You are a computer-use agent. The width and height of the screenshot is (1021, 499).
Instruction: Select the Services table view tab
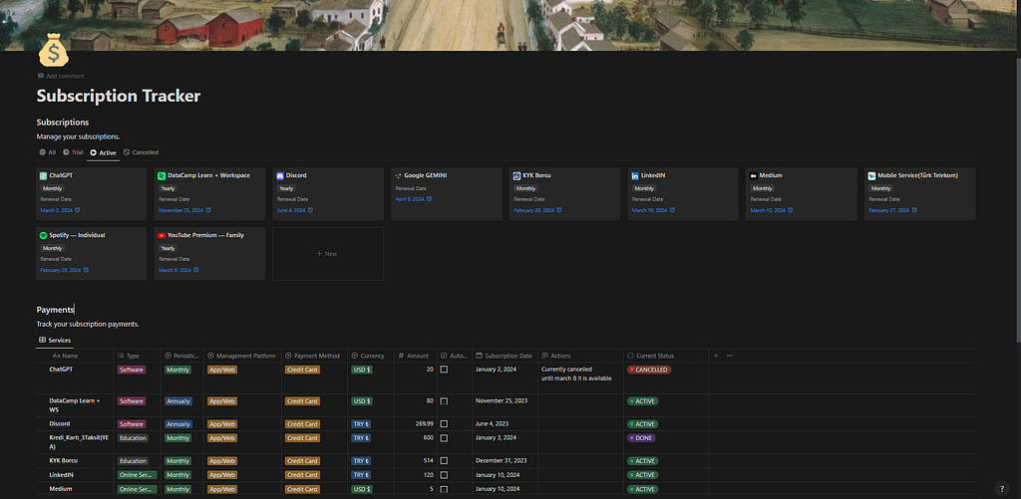(x=55, y=340)
